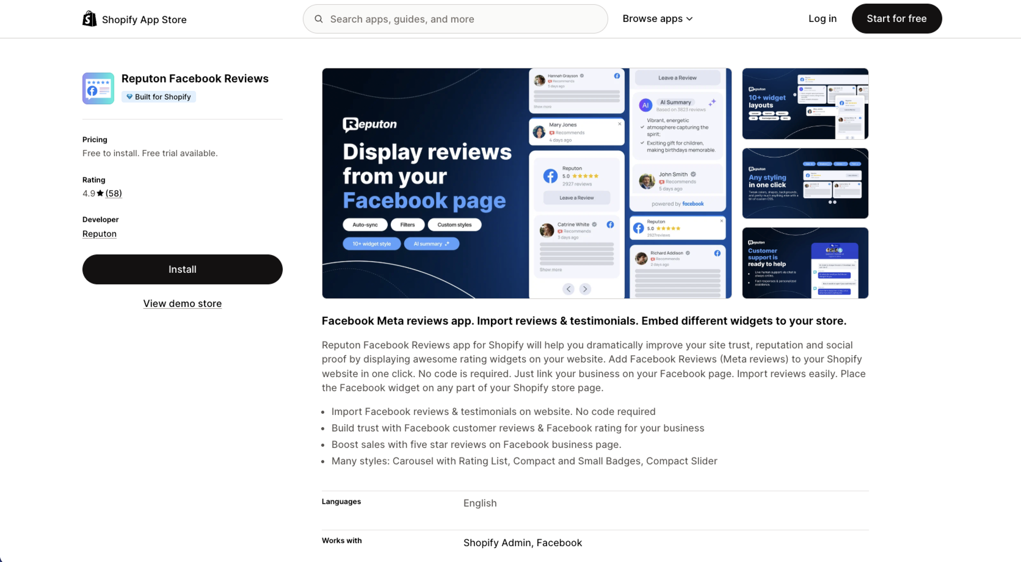The width and height of the screenshot is (1021, 562).
Task: Click the Shopify bag logo icon
Action: click(x=89, y=19)
